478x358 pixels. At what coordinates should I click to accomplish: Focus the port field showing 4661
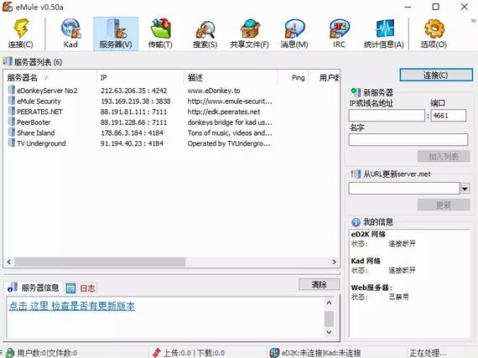click(449, 116)
